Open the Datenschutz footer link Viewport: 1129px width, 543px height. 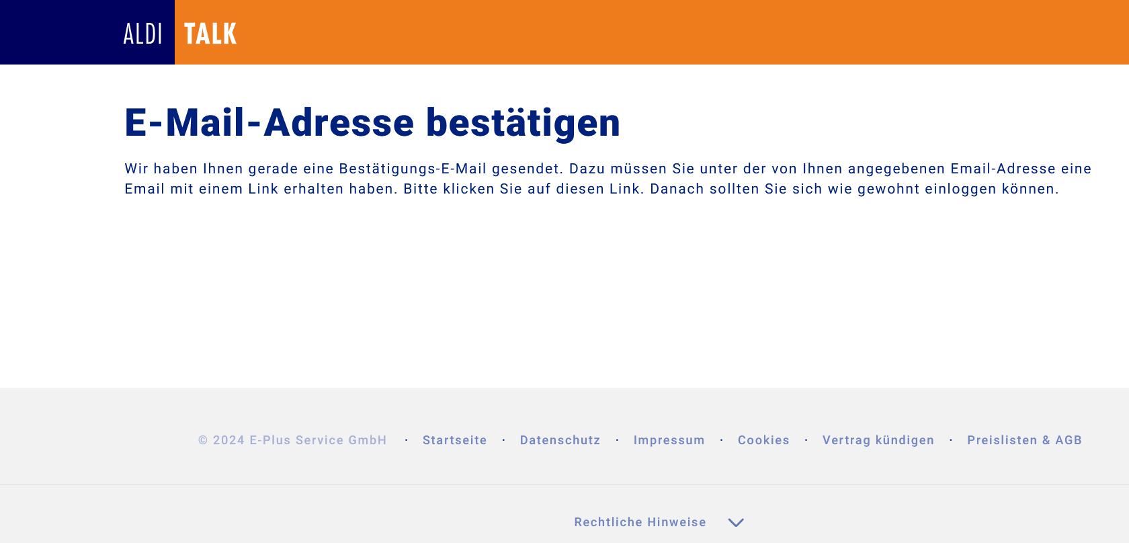point(560,440)
